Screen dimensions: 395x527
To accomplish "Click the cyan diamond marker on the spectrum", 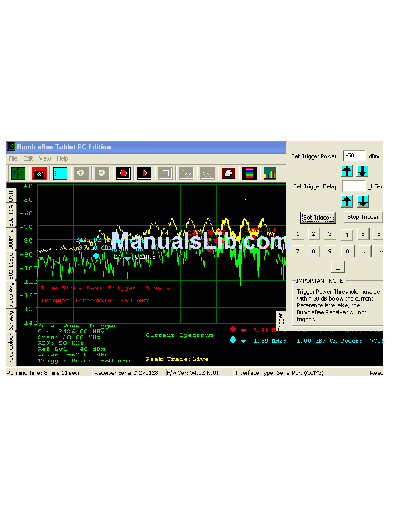I will 96,256.
